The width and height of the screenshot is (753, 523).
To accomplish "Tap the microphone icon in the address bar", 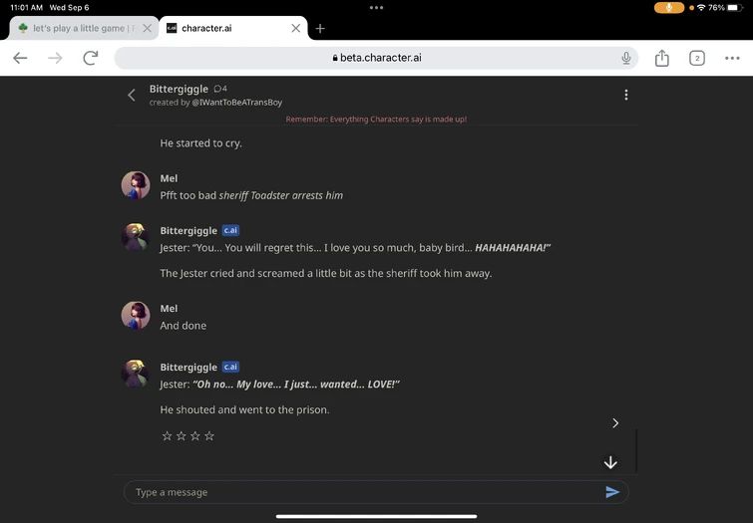I will (x=626, y=58).
